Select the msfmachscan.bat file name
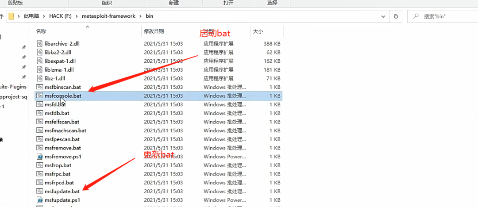 [65, 130]
